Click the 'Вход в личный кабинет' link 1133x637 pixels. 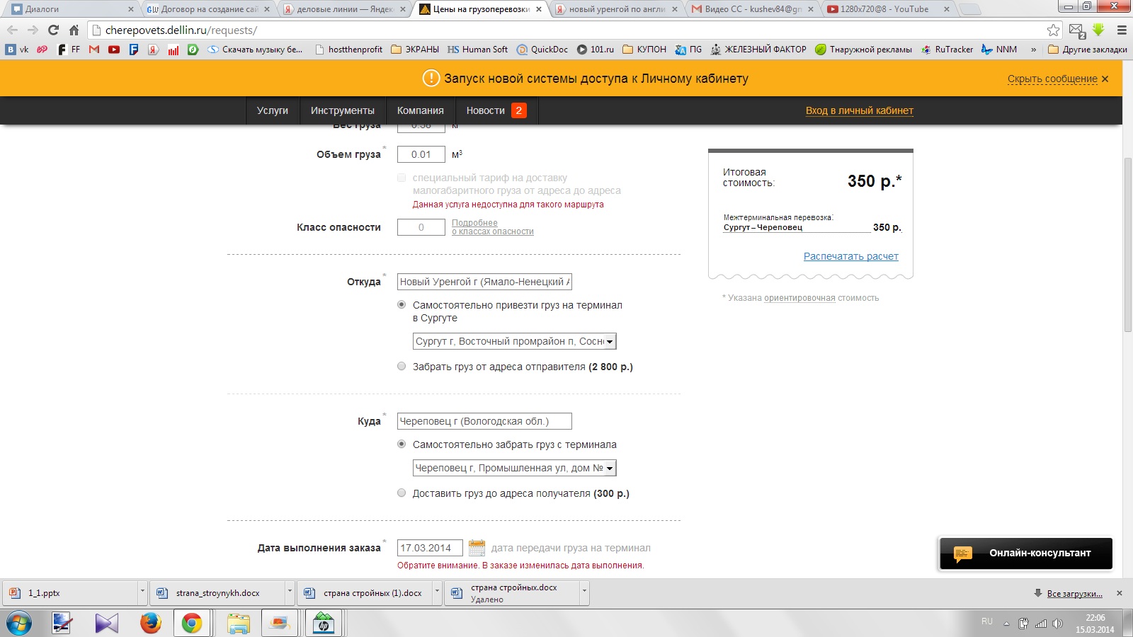coord(860,110)
